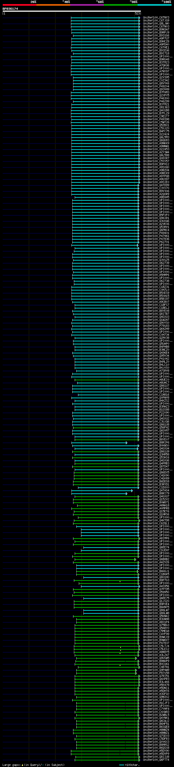
Task: Select the UniRef100_B9I718 label
Action: tap(156, 53)
